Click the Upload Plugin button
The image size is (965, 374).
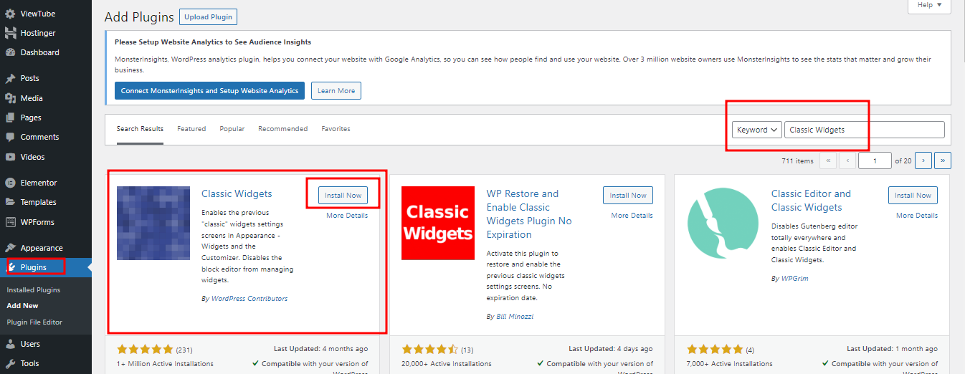(207, 17)
